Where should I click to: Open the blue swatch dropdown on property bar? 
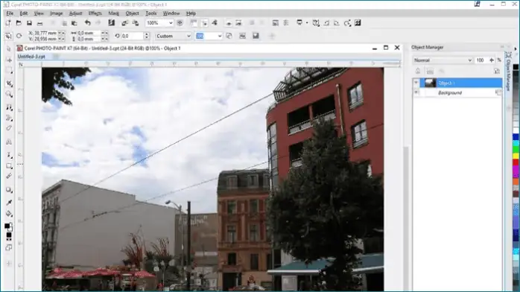219,36
